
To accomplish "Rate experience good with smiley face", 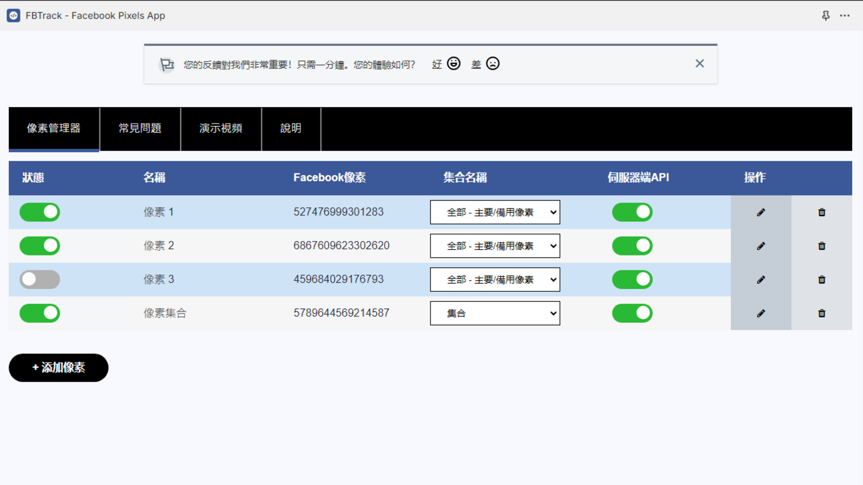I will click(454, 64).
